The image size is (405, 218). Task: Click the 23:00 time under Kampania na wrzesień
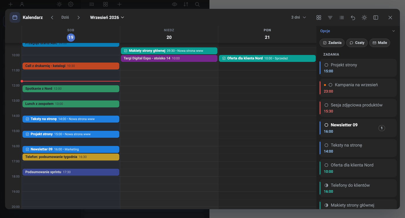click(x=328, y=91)
